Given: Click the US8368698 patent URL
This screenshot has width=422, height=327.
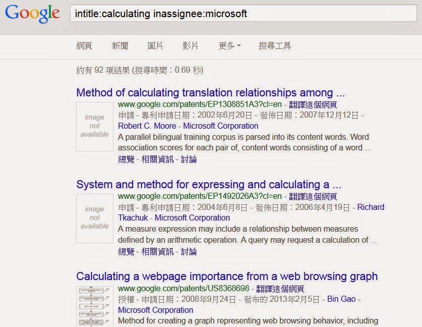Looking at the screenshot, I should pyautogui.click(x=184, y=289).
